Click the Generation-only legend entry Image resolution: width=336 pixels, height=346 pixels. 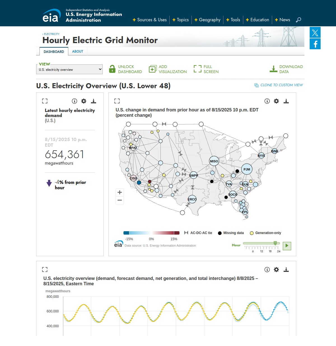point(265,233)
